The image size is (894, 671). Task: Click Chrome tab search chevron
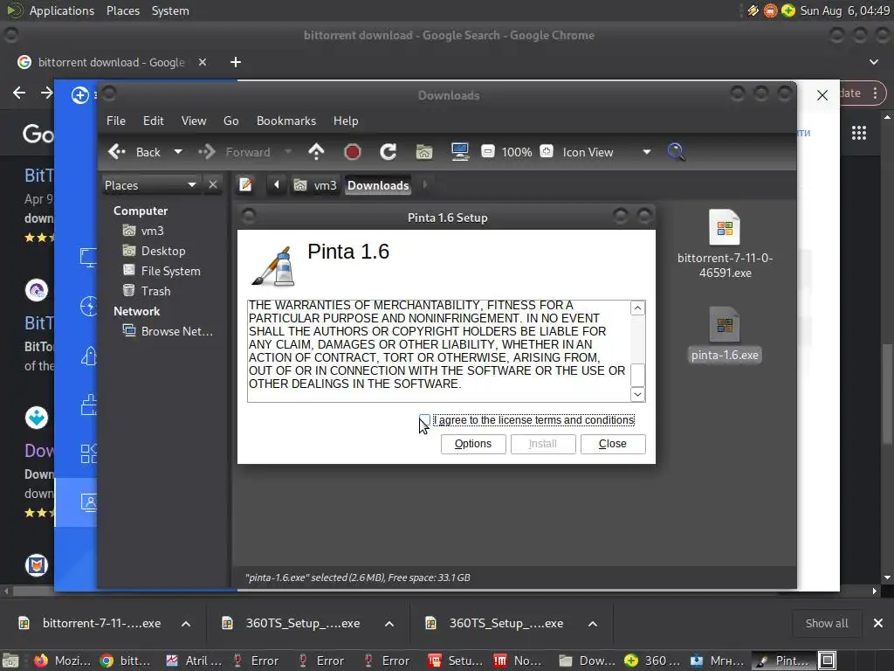click(x=873, y=62)
